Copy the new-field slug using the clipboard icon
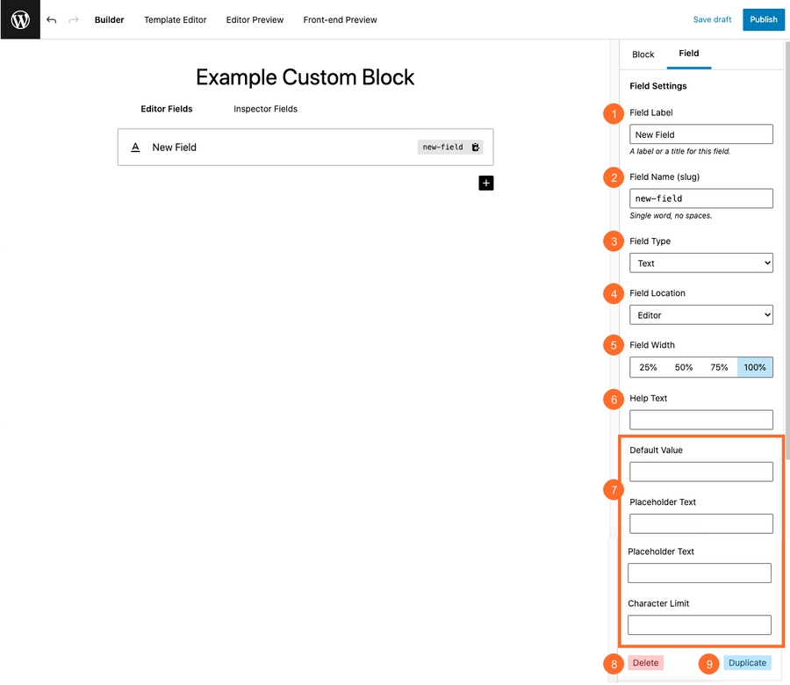This screenshot has height=685, width=790. click(x=475, y=148)
